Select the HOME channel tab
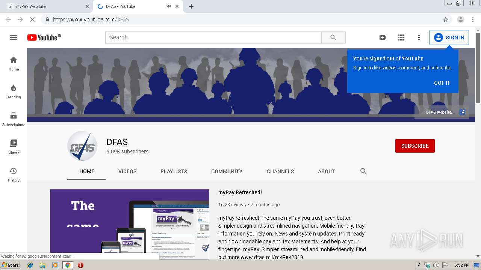Screen dimensions: 481x270 click(87, 171)
